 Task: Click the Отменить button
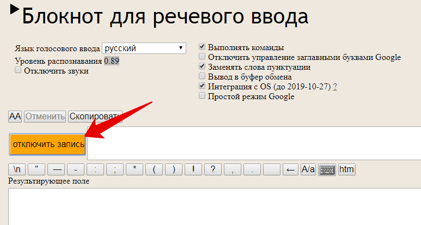pyautogui.click(x=45, y=117)
